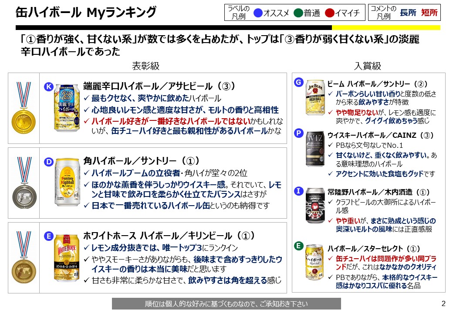453x313 pixels.
Task: Click the slide title 缶ハイボール Myランキング
Action: (x=86, y=12)
